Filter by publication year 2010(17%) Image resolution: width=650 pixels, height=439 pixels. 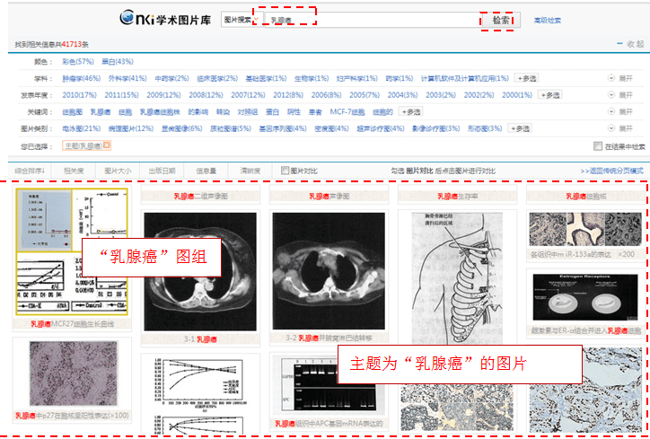80,95
